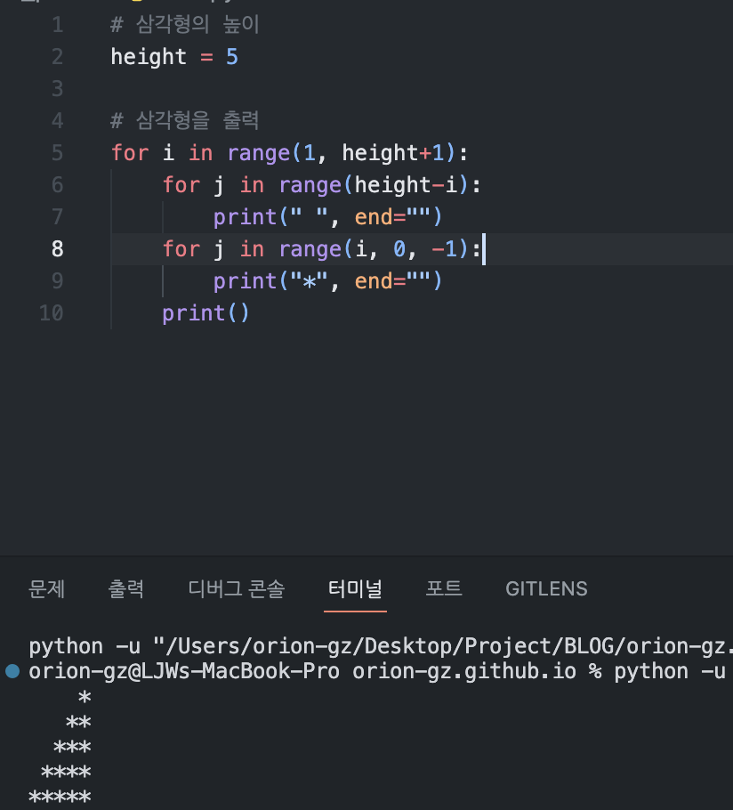Image resolution: width=733 pixels, height=810 pixels.
Task: Switch to the 출력 panel tab
Action: pyautogui.click(x=125, y=588)
